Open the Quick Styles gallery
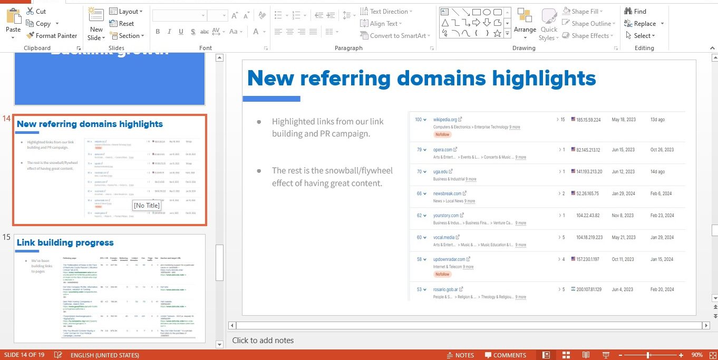Image resolution: width=718 pixels, height=360 pixels. point(549,24)
